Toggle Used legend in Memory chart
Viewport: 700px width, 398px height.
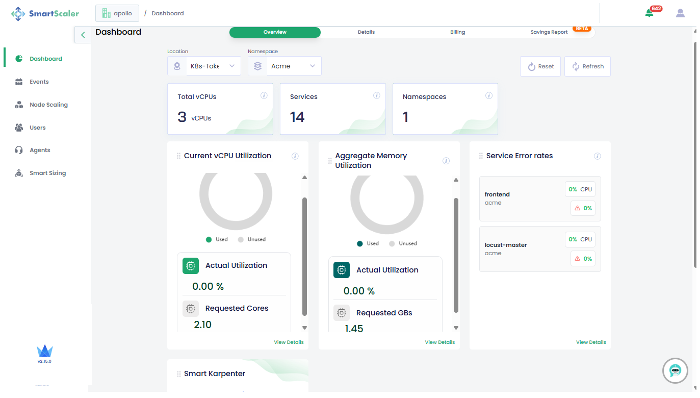tap(368, 243)
